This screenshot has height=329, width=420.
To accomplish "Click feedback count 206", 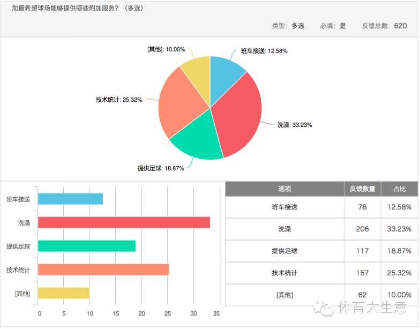I will point(362,229).
